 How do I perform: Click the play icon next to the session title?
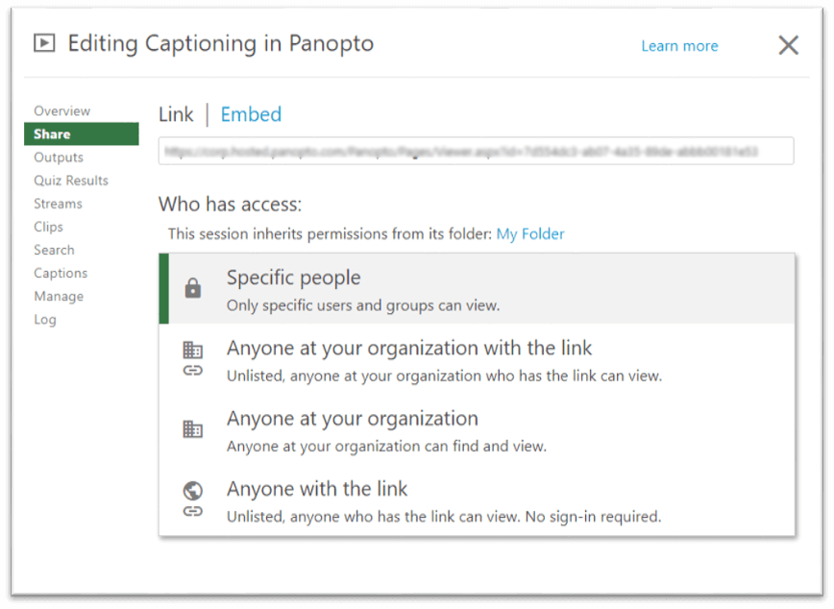43,43
